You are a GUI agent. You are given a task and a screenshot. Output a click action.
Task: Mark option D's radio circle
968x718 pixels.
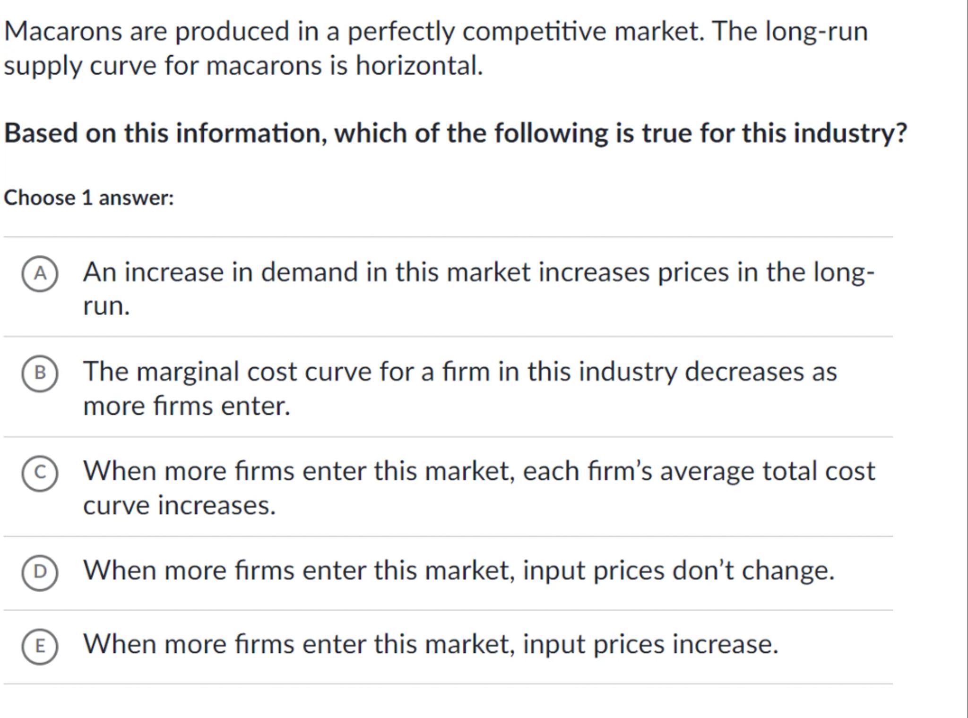40,572
